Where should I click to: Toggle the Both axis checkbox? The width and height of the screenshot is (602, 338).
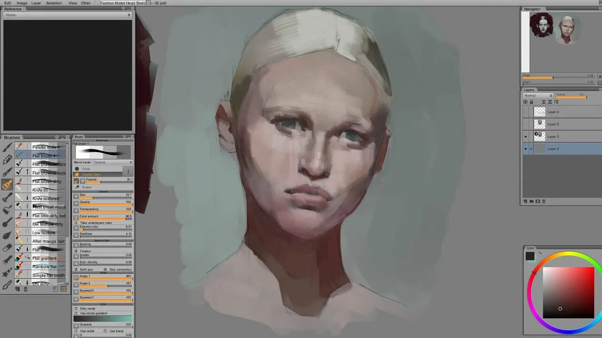(x=76, y=269)
